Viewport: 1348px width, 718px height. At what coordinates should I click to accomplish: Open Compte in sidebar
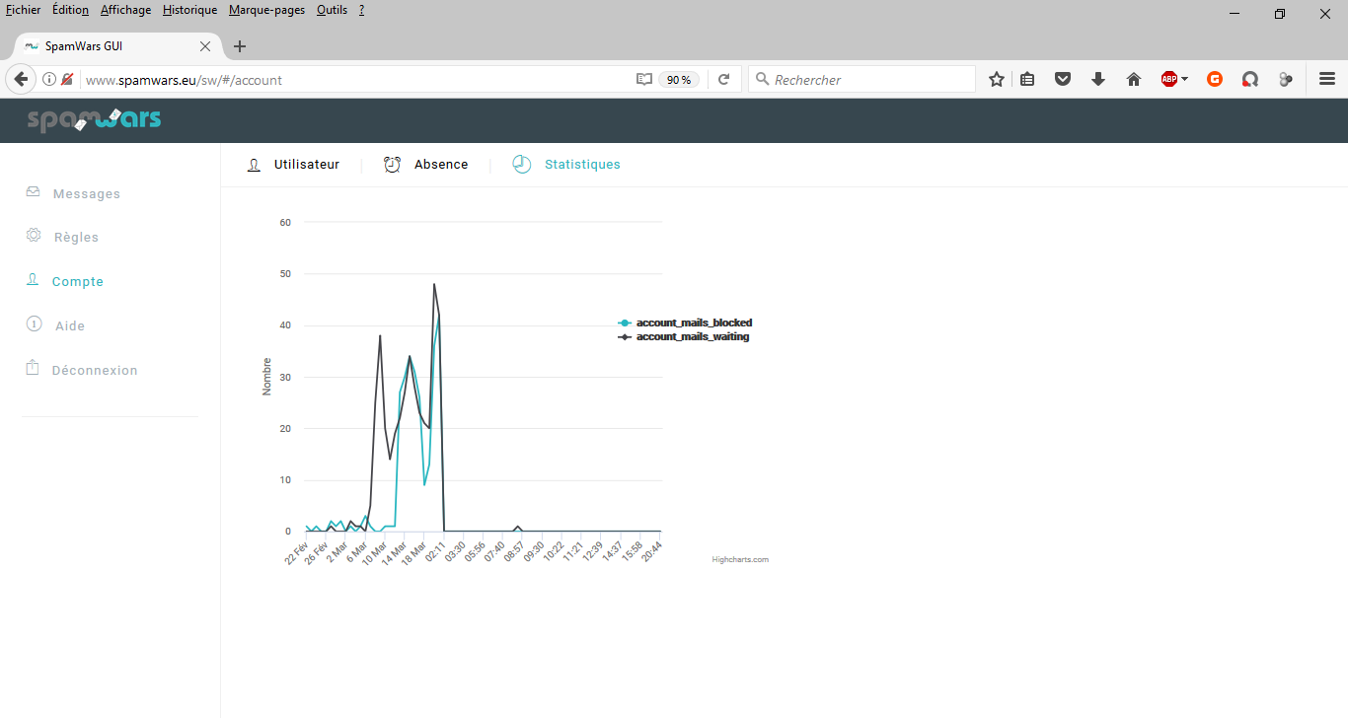pos(78,282)
